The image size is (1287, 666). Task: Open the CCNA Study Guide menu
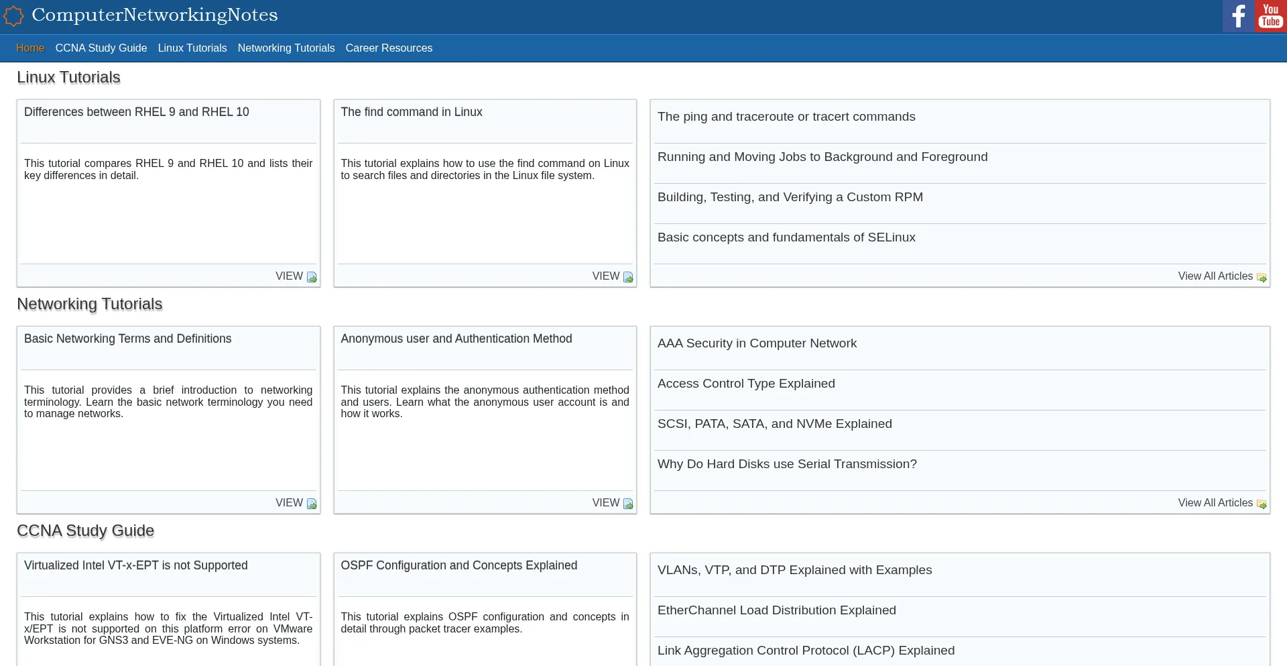point(101,48)
